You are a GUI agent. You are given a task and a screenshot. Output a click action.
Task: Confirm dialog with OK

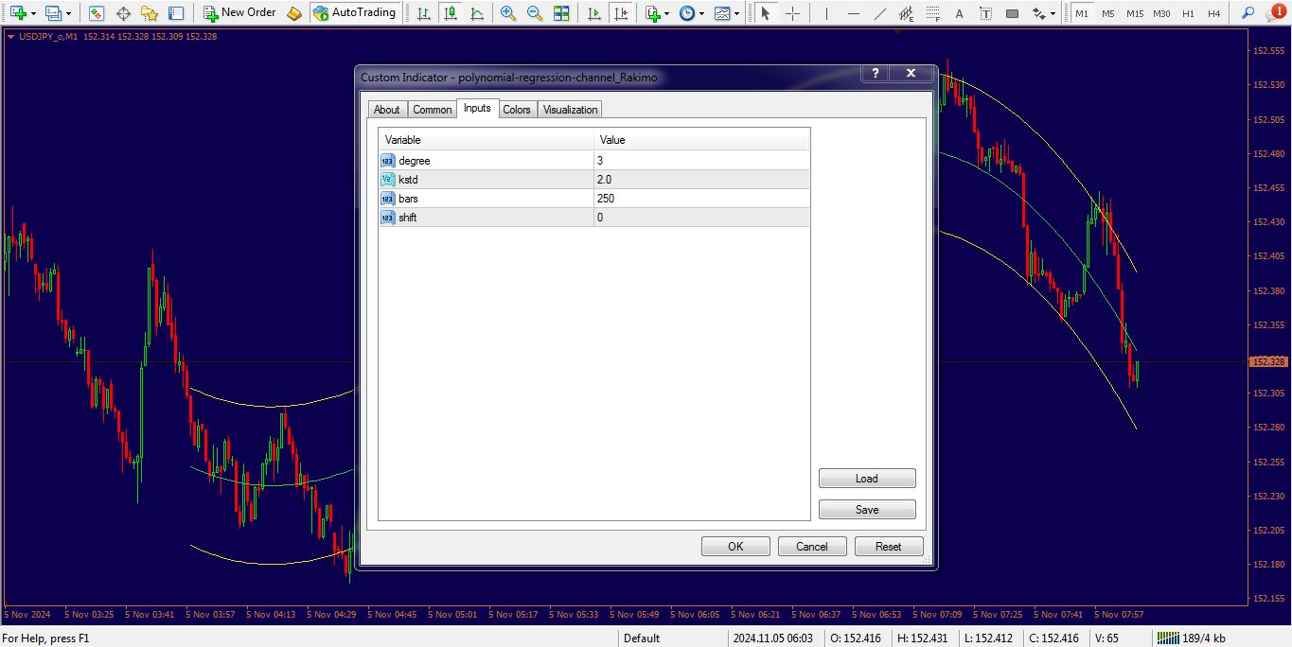point(735,547)
